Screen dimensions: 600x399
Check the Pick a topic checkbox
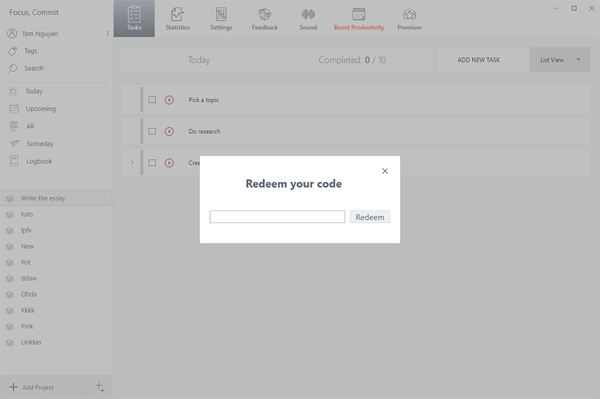coord(152,100)
